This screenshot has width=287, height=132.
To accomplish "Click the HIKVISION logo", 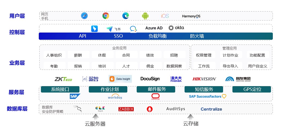I will (x=204, y=79).
